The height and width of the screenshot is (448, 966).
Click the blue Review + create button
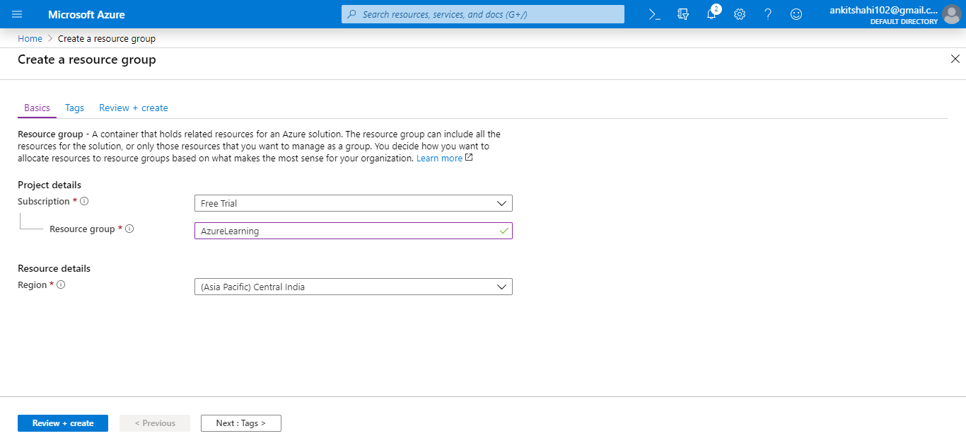(x=63, y=423)
